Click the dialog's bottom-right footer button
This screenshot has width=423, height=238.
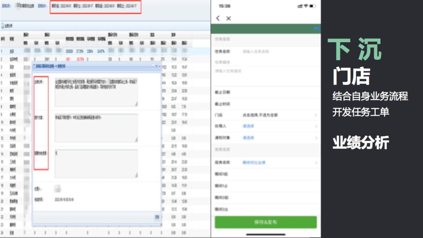pos(157,217)
